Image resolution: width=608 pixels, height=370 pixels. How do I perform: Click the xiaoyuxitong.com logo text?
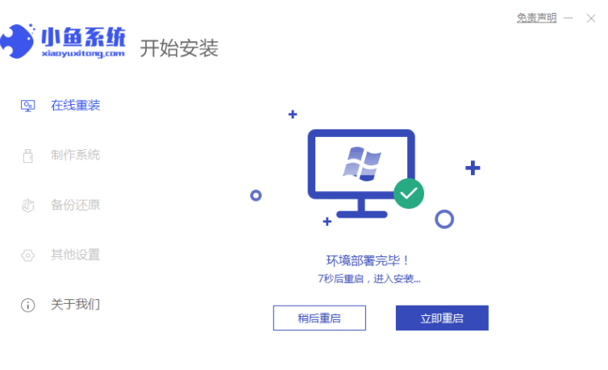[x=83, y=53]
